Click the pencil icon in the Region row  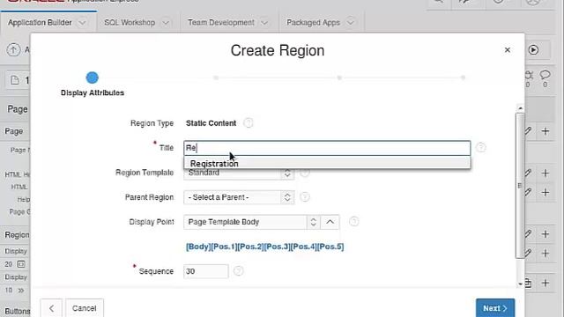528,234
